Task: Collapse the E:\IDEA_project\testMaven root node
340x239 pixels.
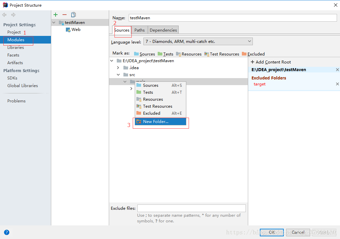Action: pyautogui.click(x=112, y=61)
